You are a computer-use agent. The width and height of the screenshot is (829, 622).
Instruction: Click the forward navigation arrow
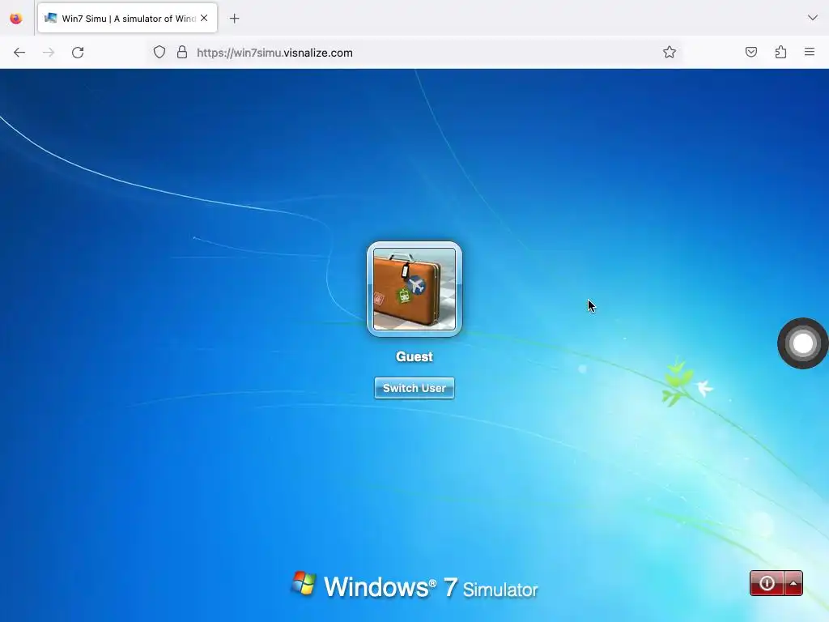point(49,53)
